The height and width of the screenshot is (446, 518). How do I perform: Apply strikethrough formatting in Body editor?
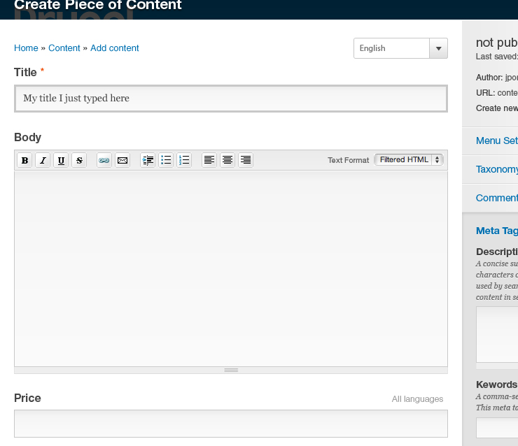pos(79,160)
